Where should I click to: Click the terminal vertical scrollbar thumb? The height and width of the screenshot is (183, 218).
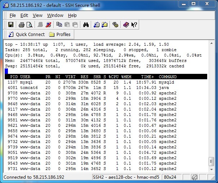[212, 161]
